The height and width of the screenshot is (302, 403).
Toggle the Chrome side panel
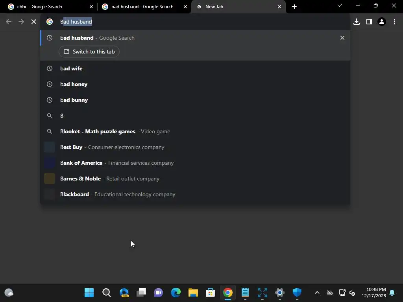pos(369,22)
